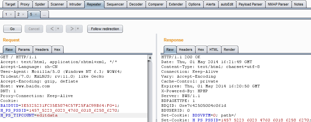Go back to previous request in history
The image size is (311, 122).
pos(52,29)
